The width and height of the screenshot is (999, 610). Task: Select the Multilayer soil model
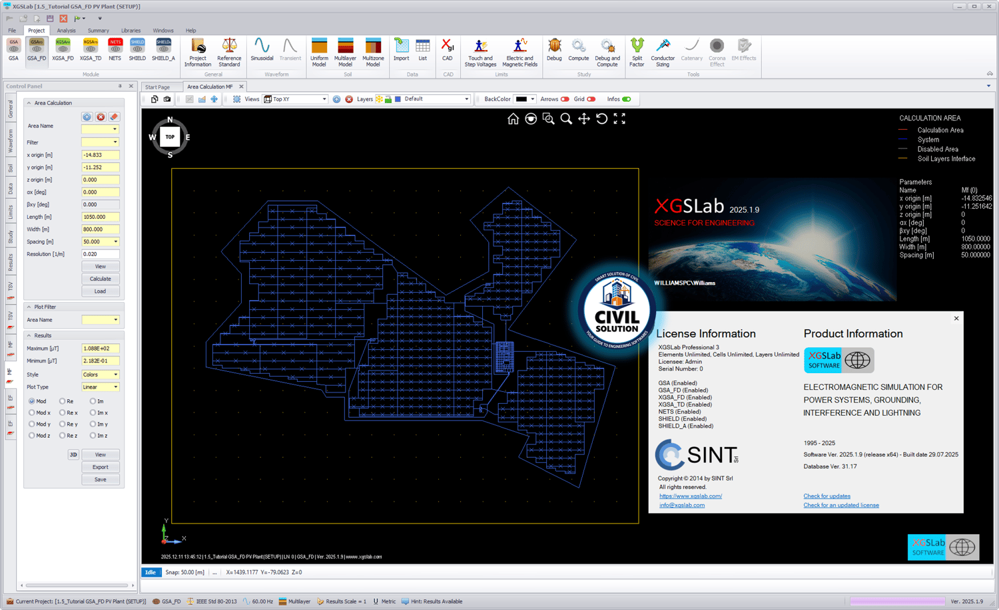(345, 53)
